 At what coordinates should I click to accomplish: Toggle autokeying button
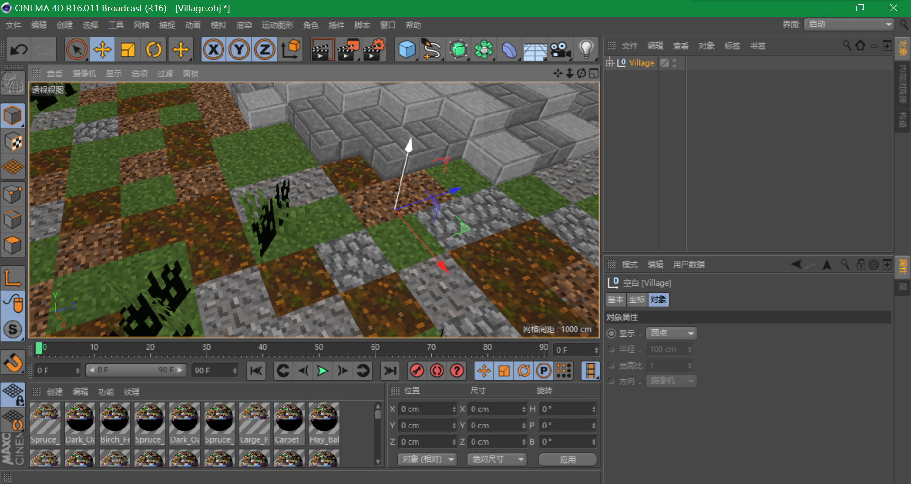coord(437,371)
